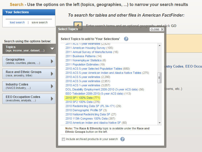Select 2011 Nonemployer Statistics topic

coord(83,60)
